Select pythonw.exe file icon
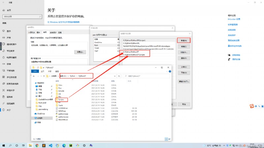Viewport: 264px width, 148px height. [x=57, y=117]
